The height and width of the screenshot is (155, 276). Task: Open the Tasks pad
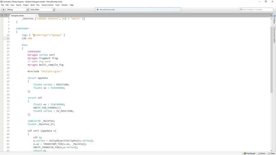(x=271, y=153)
